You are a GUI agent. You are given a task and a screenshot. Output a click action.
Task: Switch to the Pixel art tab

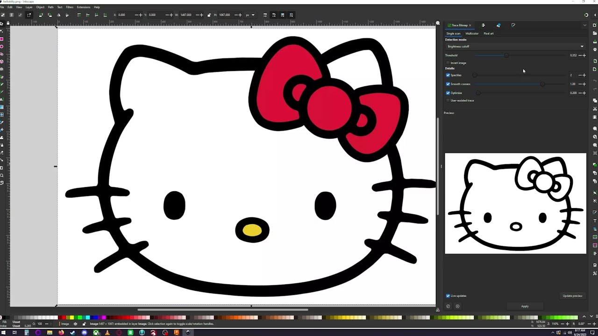click(488, 34)
